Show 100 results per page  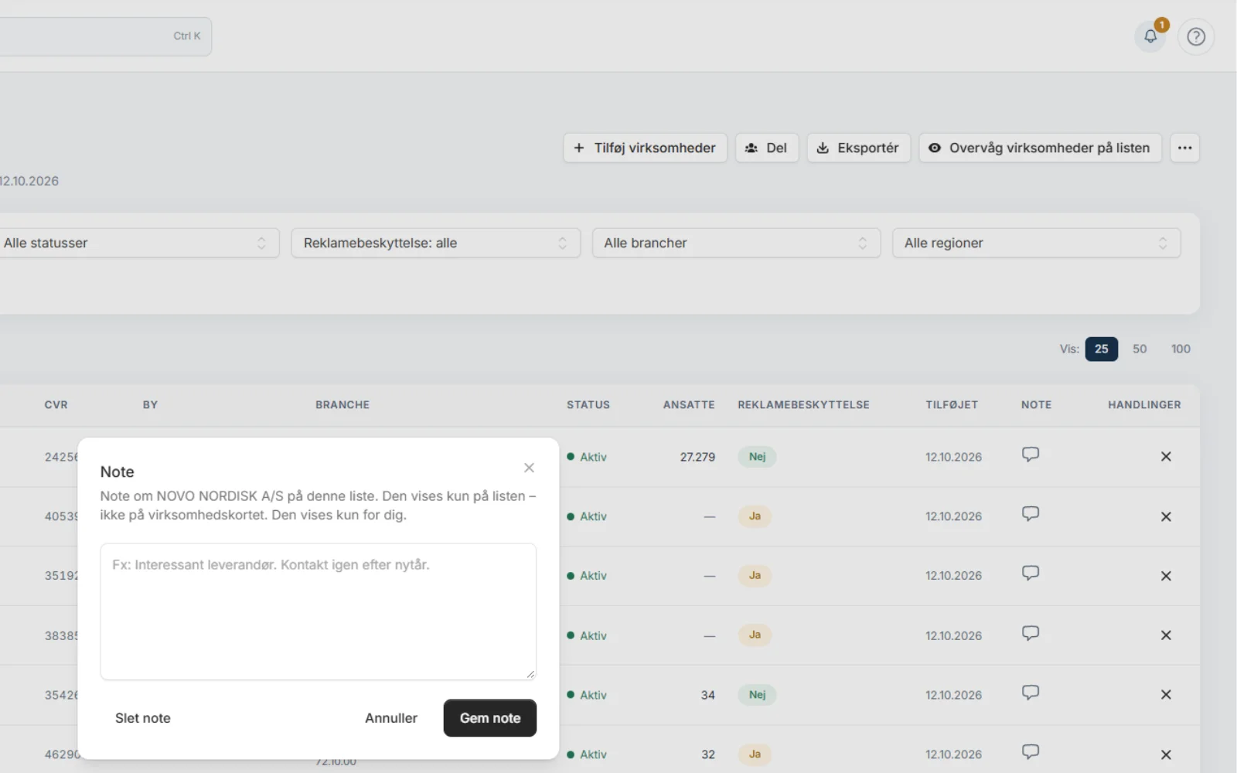pyautogui.click(x=1181, y=349)
